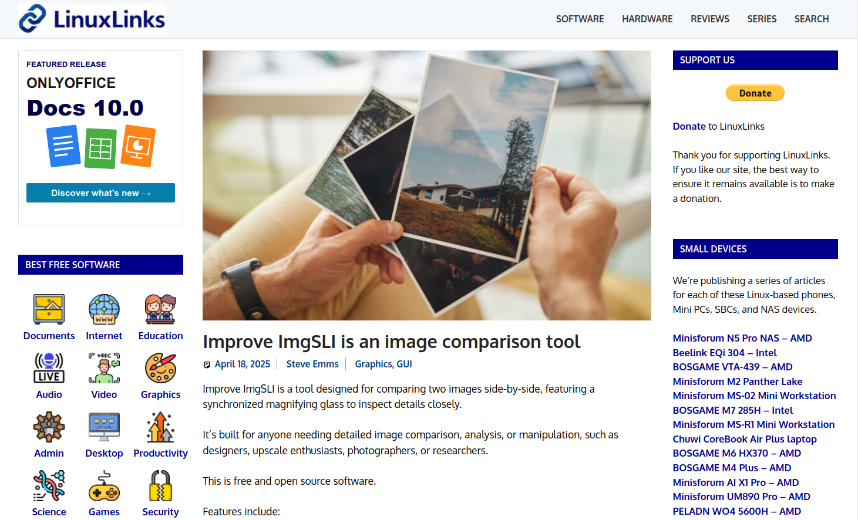858x520 pixels.
Task: Open the GUI tag link
Action: [405, 364]
